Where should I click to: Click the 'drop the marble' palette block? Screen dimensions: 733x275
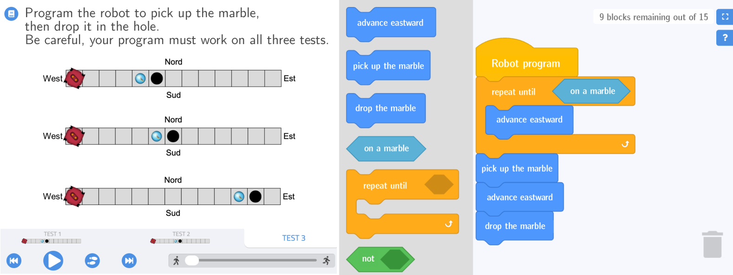(x=386, y=108)
